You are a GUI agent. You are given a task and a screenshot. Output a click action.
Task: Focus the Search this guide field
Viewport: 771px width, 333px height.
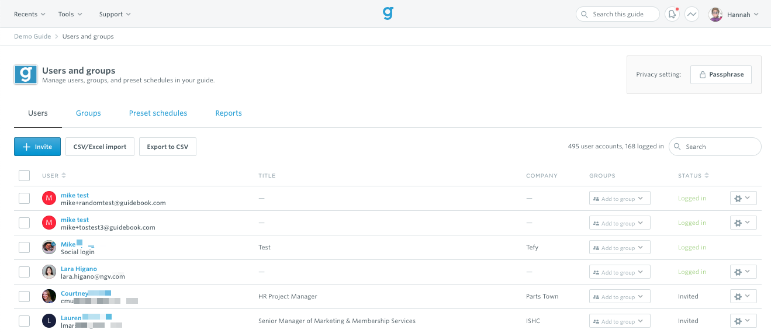(618, 14)
